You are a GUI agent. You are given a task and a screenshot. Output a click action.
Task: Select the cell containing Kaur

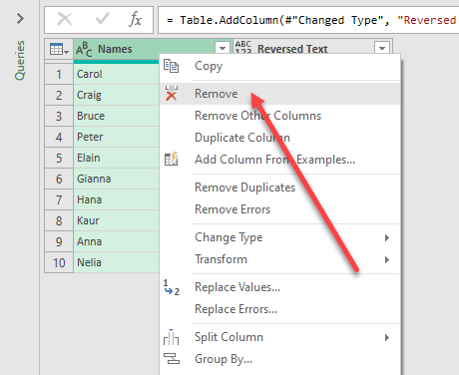116,220
